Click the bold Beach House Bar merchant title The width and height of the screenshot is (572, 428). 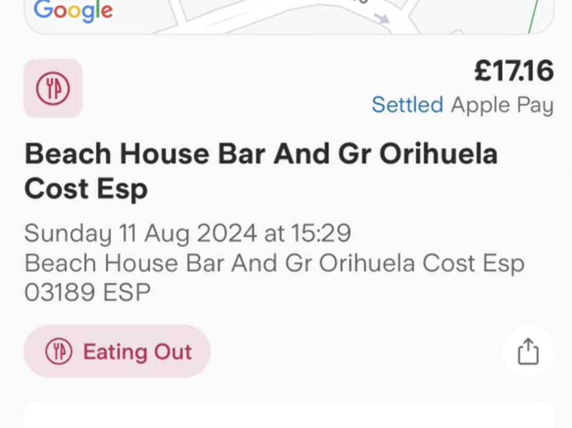pos(261,155)
